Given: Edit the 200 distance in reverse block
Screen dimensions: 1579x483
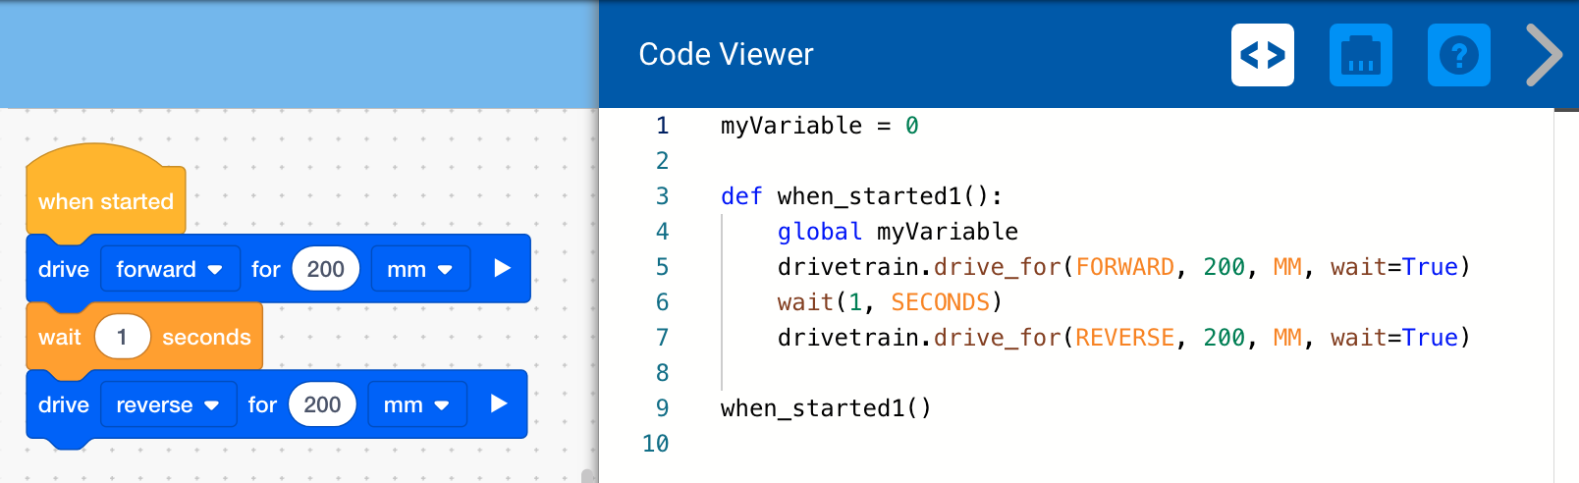Looking at the screenshot, I should [322, 404].
